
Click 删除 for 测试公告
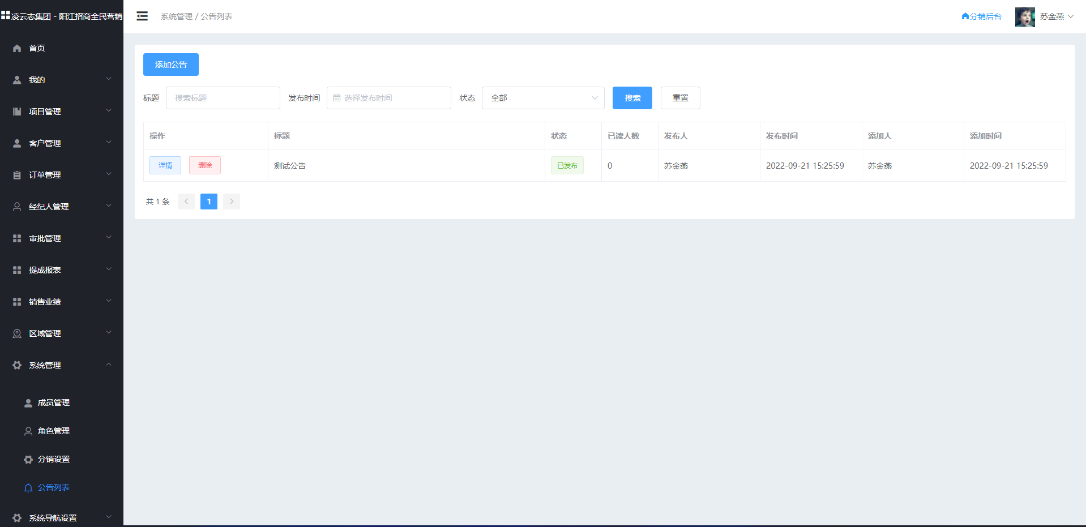point(205,165)
